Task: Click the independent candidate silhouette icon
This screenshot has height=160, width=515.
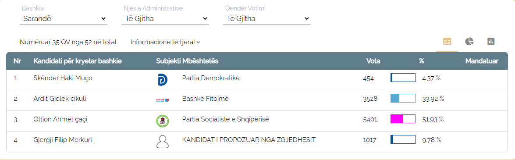Action: (x=162, y=142)
